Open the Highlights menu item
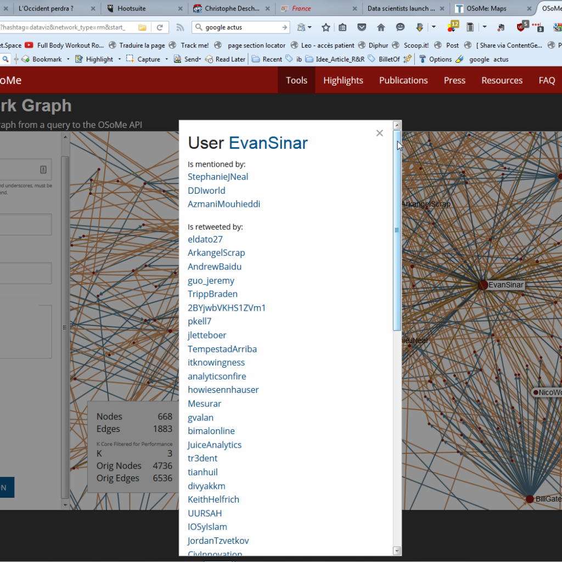Image resolution: width=562 pixels, height=562 pixels. (343, 80)
